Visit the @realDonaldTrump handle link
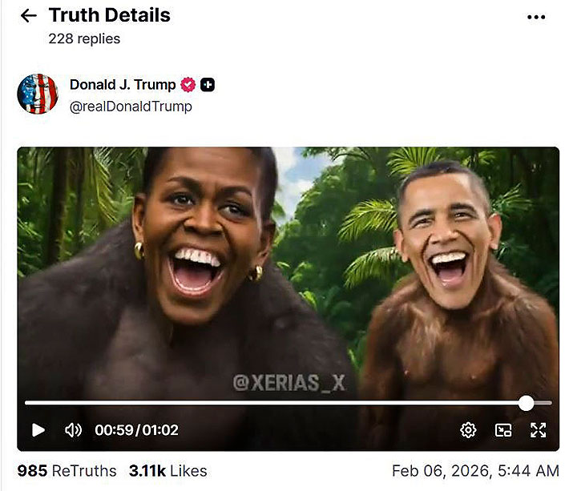The image size is (569, 491). pyautogui.click(x=131, y=107)
